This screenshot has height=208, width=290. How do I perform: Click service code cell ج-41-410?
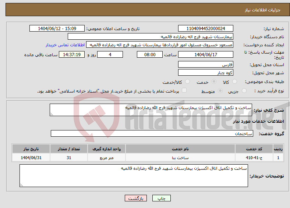coord(254,158)
